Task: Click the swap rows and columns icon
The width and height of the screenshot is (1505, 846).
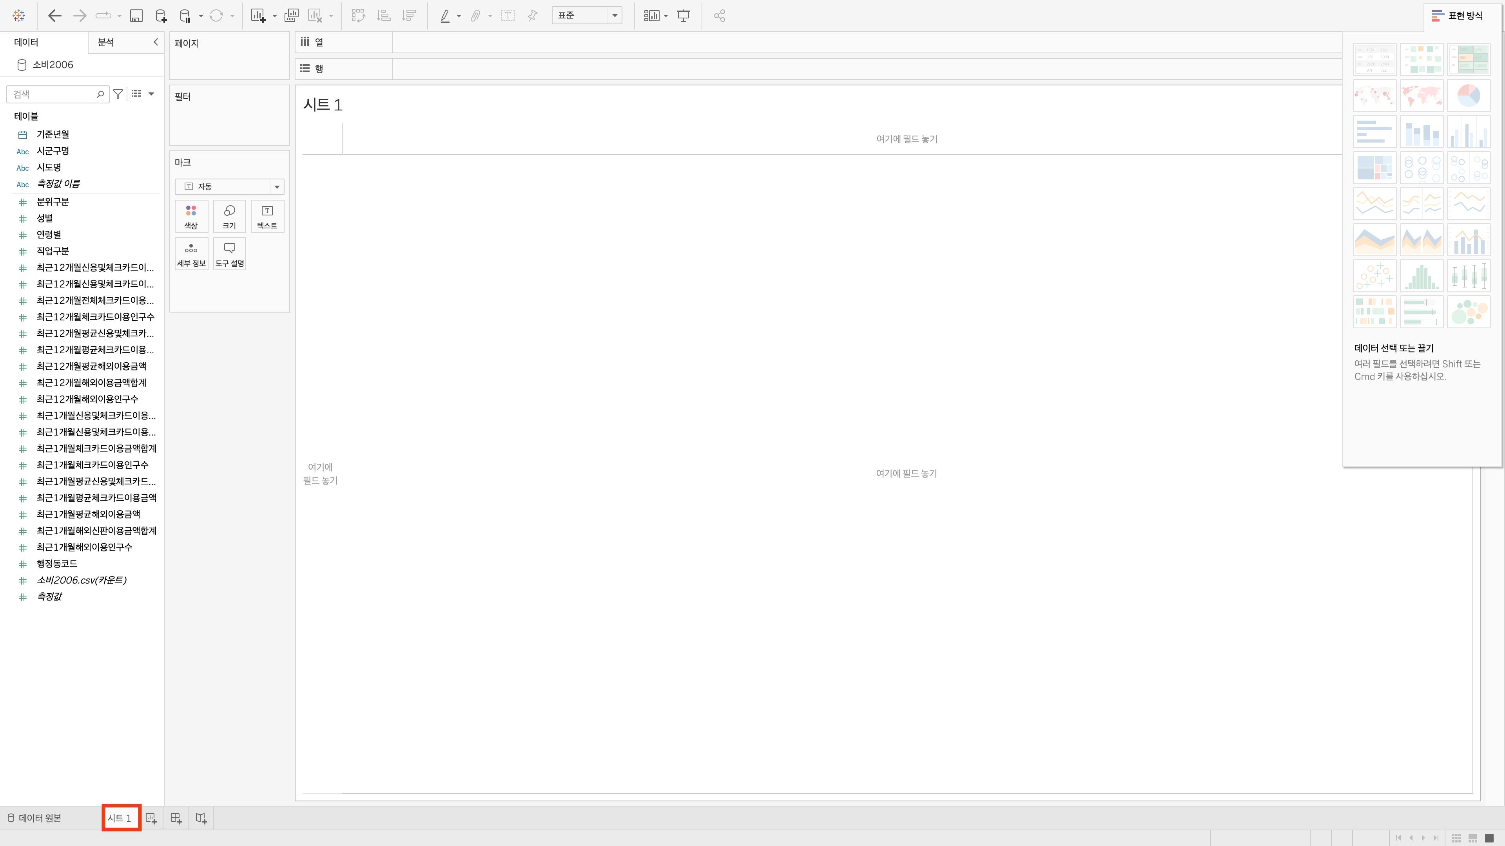Action: pos(358,16)
